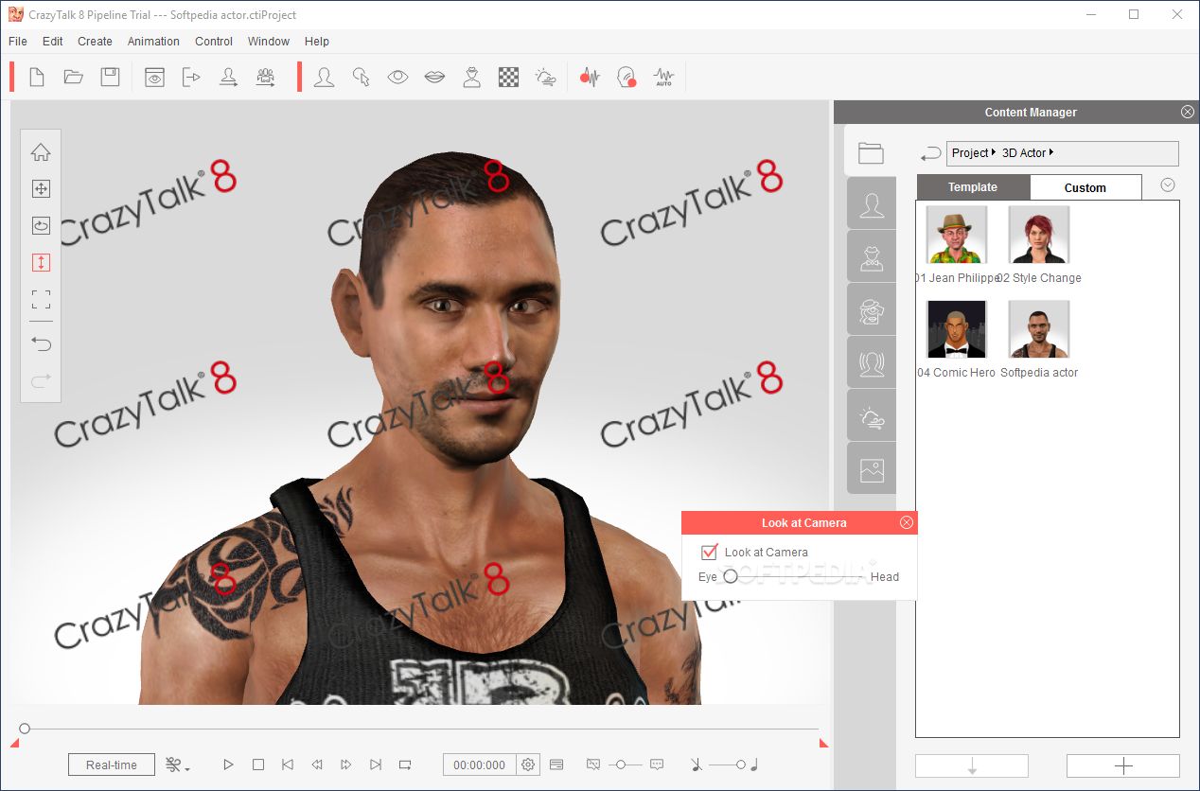The height and width of the screenshot is (791, 1200).
Task: Open a project via the folder toolbar icon
Action: (74, 78)
